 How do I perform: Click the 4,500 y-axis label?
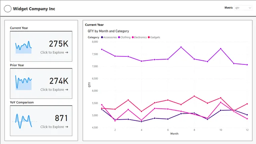(95, 128)
